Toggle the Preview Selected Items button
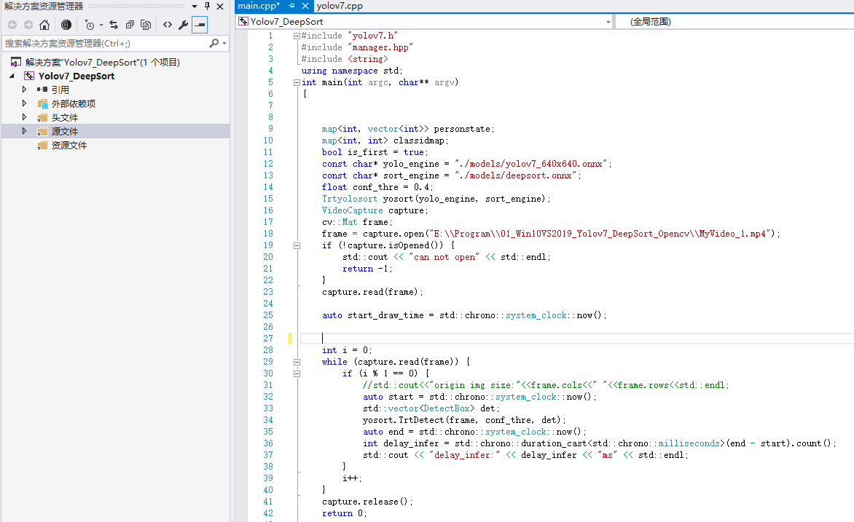 click(x=199, y=25)
